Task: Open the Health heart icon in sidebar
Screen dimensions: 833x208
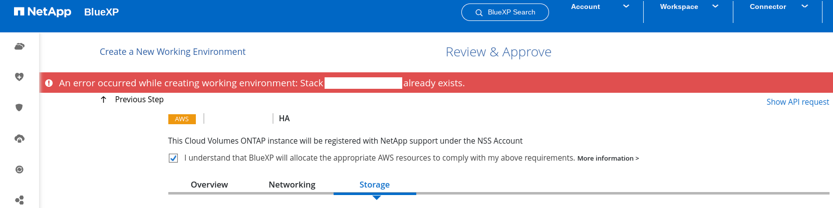Action: point(20,77)
